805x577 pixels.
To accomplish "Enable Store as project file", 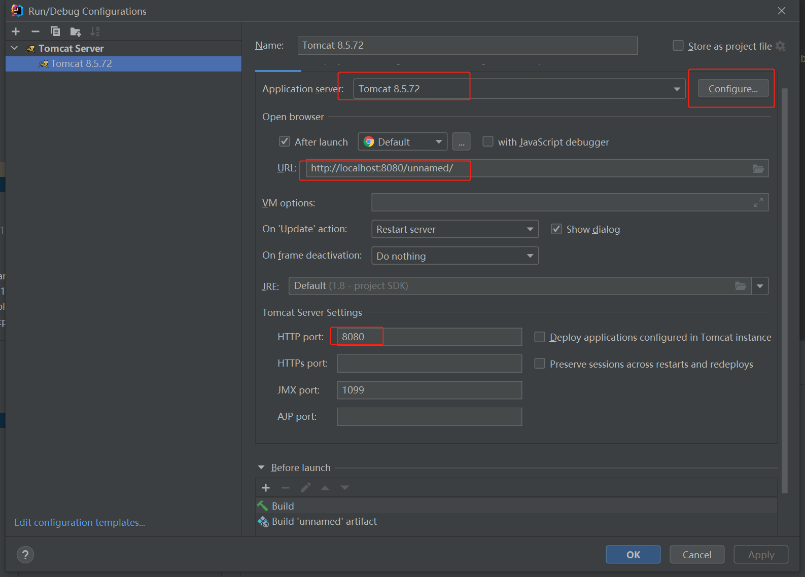I will tap(678, 46).
